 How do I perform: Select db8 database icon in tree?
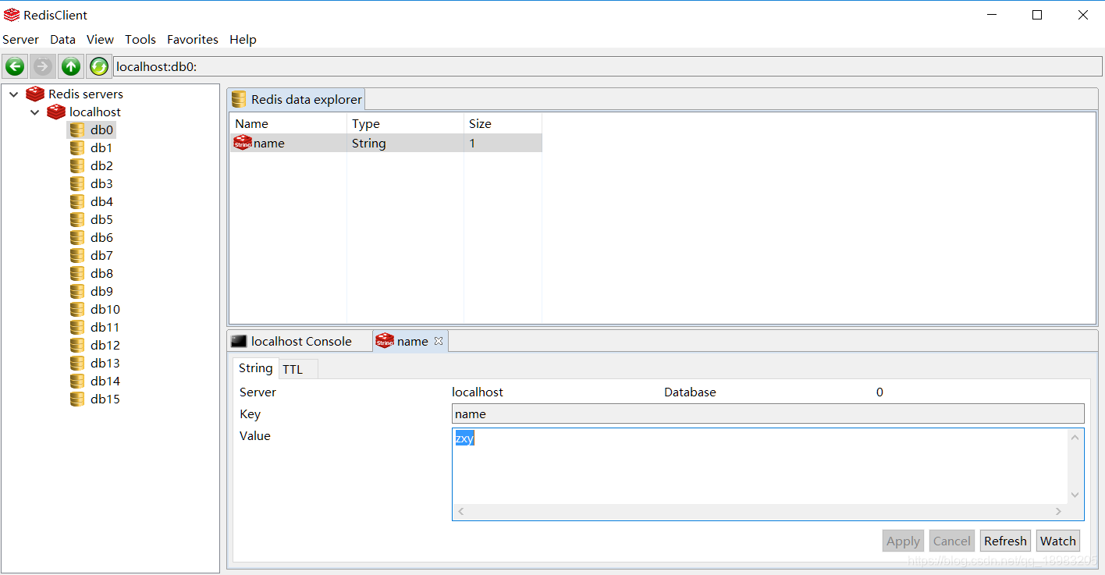tap(77, 273)
